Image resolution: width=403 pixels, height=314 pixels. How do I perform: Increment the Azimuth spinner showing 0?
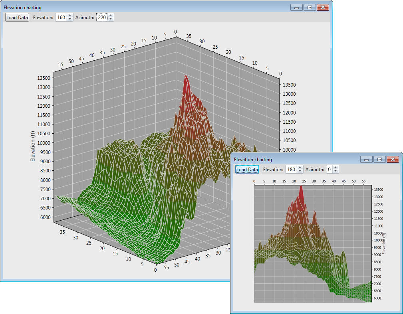[336, 168]
